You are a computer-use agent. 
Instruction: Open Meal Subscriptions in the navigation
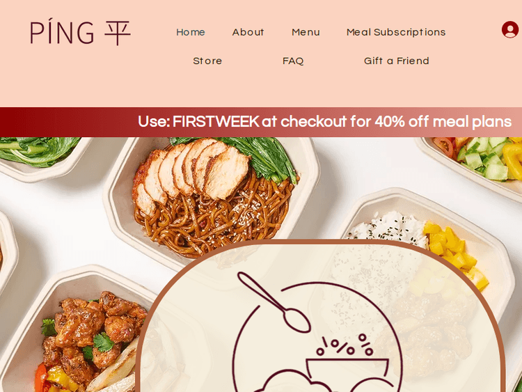pyautogui.click(x=396, y=32)
